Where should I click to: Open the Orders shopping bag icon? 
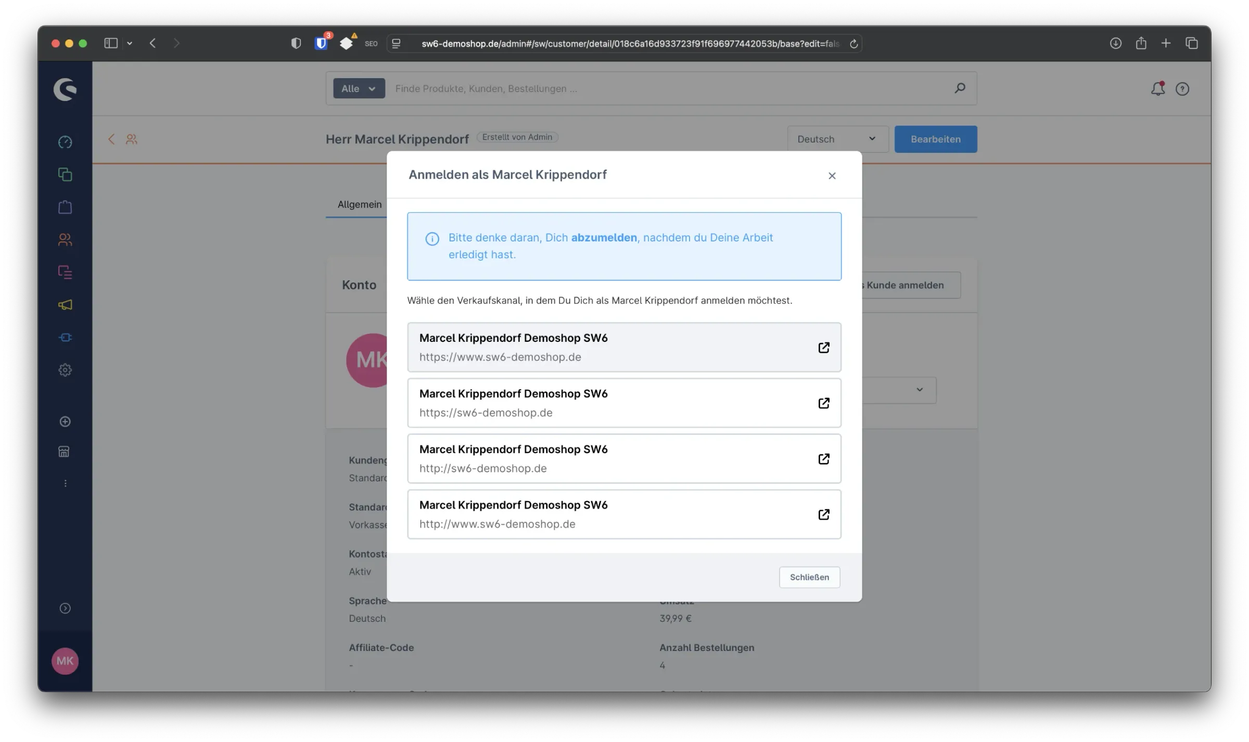65,207
